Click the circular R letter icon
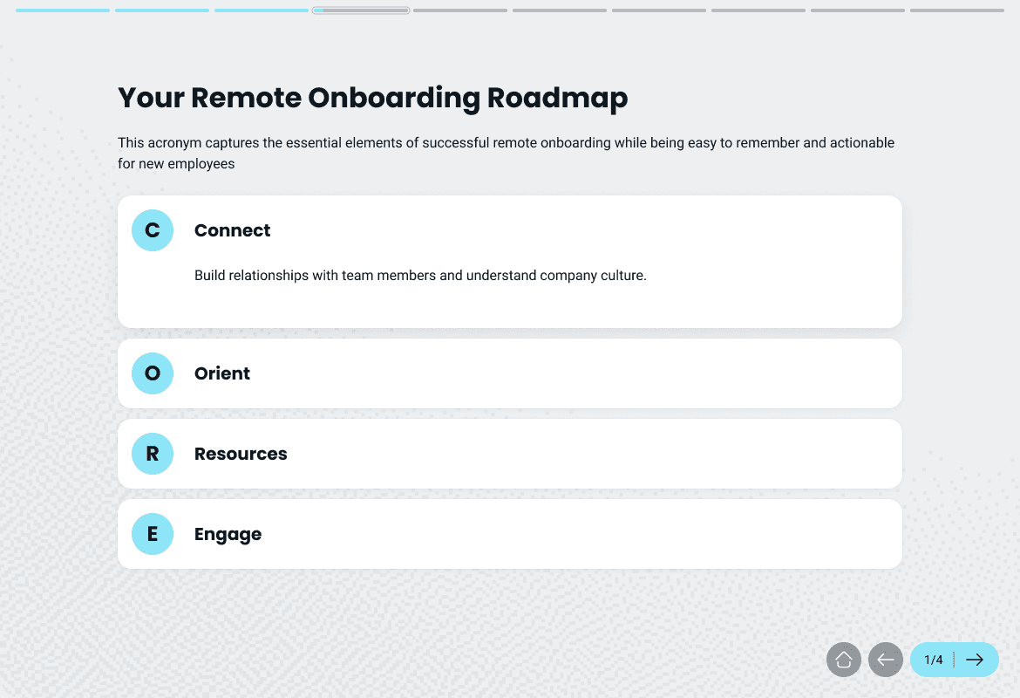 (x=153, y=454)
